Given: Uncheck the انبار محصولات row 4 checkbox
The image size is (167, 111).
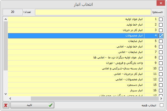Looking at the screenshot, I should click(161, 36).
